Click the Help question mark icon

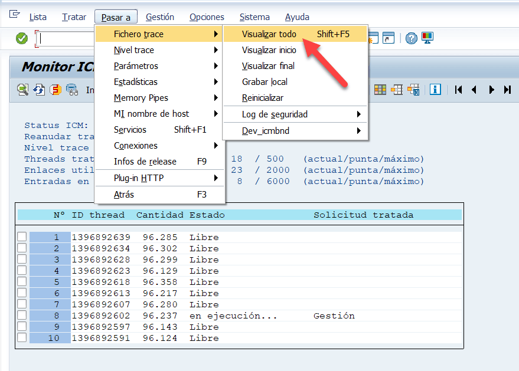point(412,38)
